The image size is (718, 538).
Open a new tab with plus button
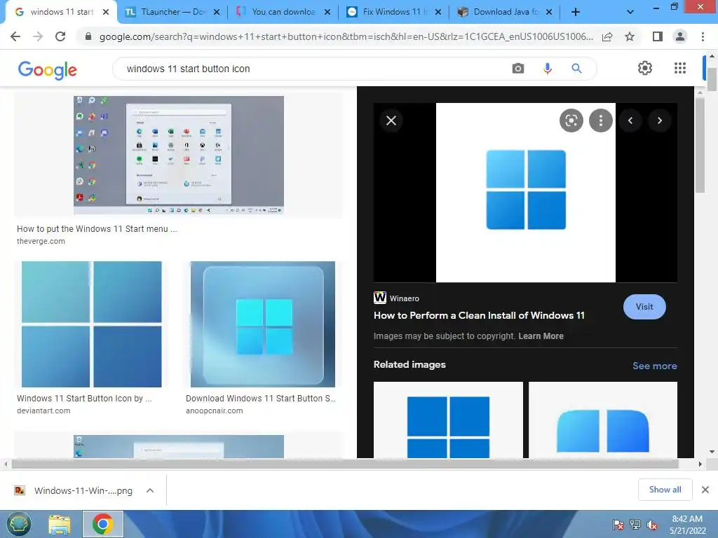click(576, 13)
